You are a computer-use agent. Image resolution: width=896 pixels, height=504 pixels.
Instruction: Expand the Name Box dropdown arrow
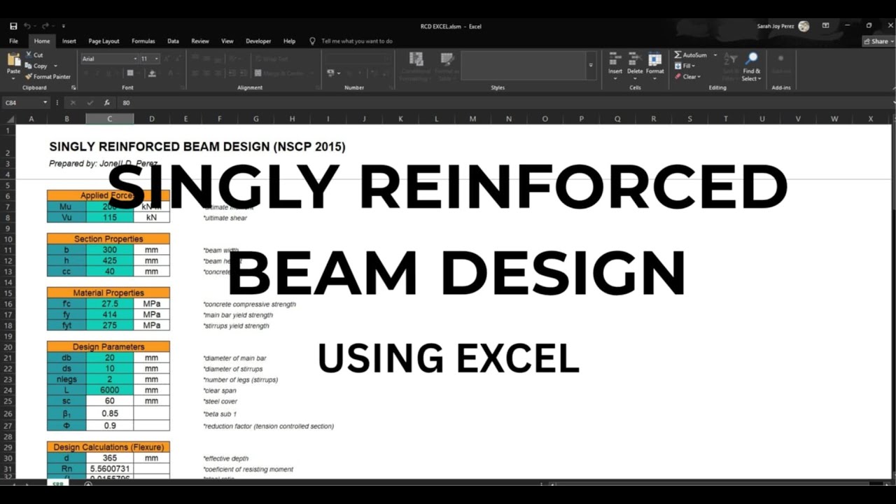pos(45,102)
